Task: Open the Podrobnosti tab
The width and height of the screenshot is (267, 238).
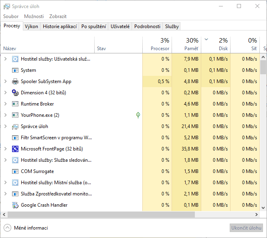Action: (147, 26)
